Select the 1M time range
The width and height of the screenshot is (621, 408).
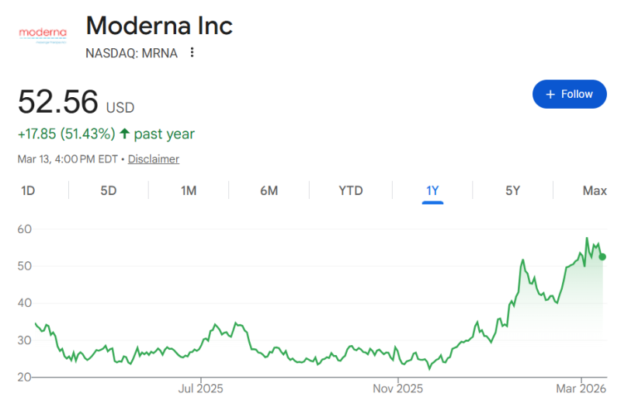click(189, 191)
